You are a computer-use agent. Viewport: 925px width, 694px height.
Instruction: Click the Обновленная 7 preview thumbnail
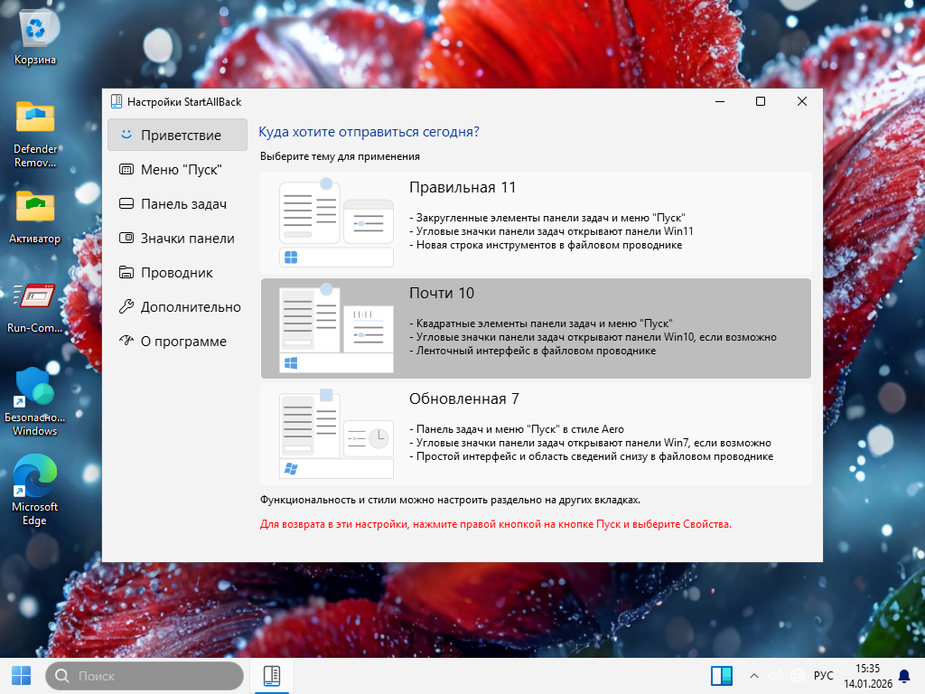pyautogui.click(x=336, y=434)
